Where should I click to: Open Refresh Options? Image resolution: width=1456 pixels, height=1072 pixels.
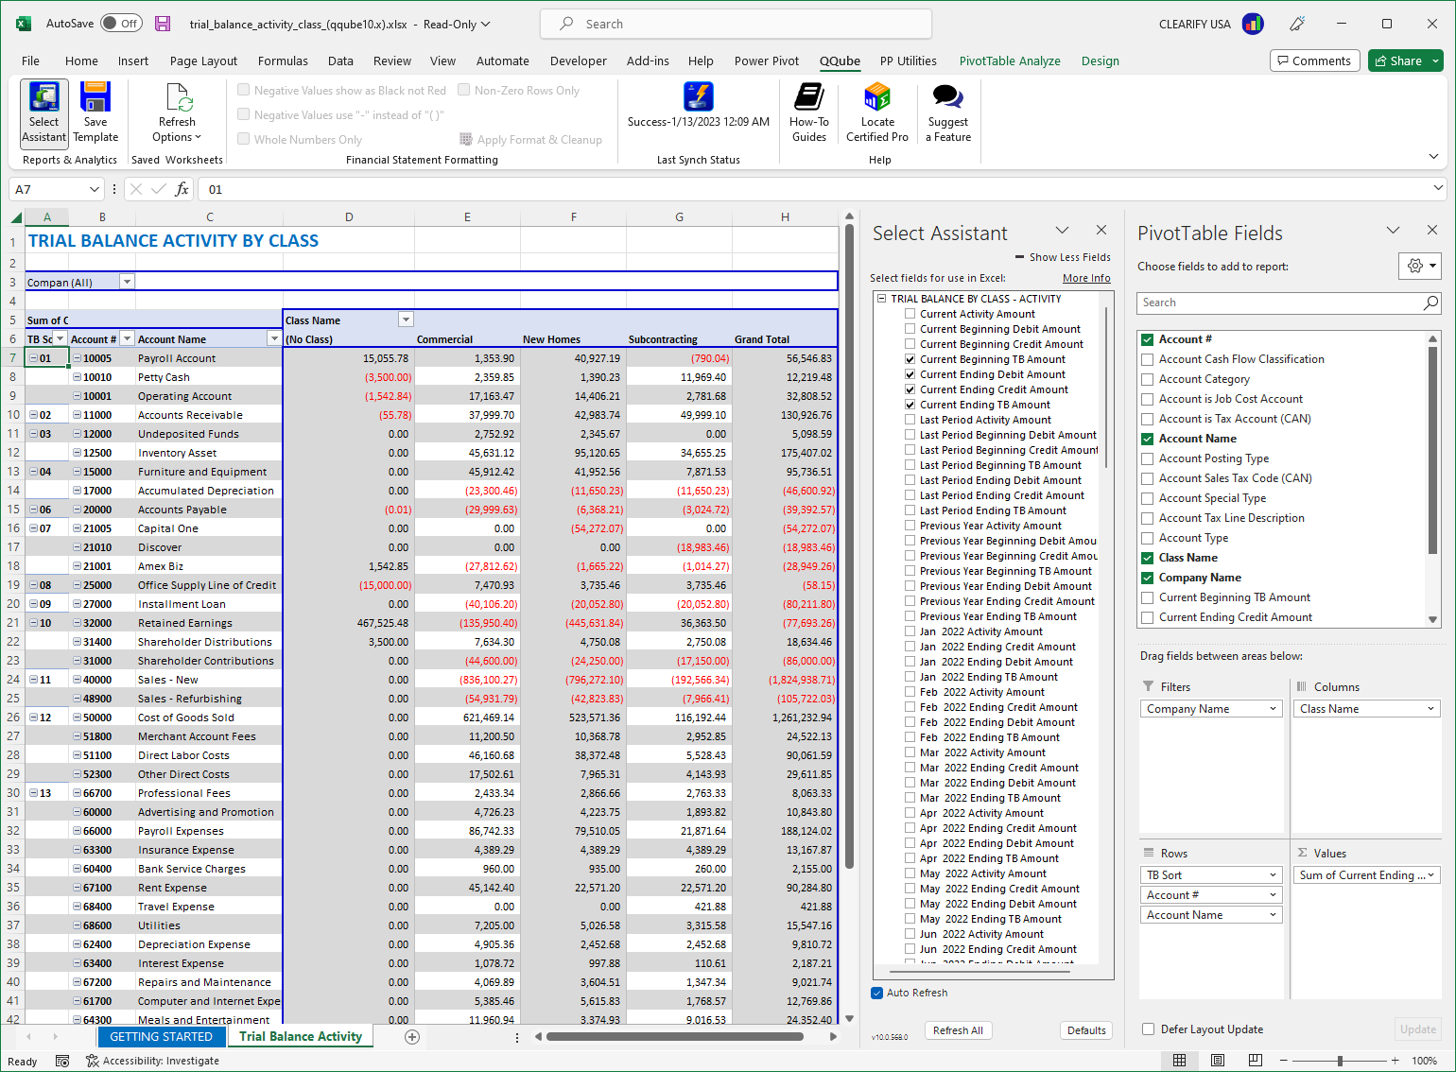click(178, 112)
